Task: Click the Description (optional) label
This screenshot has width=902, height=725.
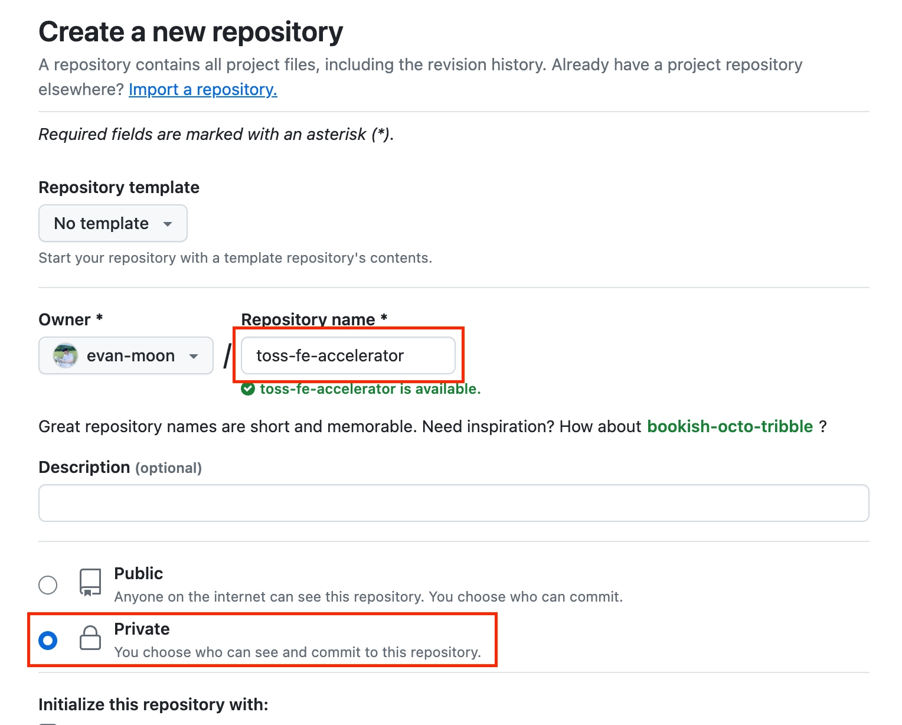Action: pos(120,467)
